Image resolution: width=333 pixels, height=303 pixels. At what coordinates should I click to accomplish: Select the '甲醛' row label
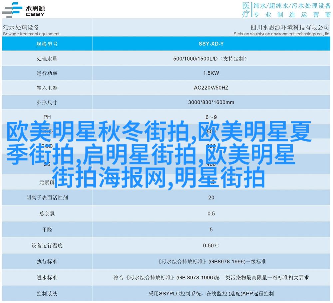coord(47,229)
